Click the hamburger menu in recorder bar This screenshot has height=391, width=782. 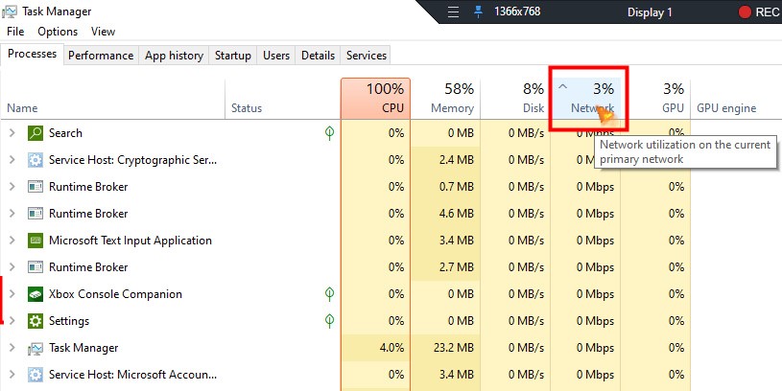coord(454,12)
